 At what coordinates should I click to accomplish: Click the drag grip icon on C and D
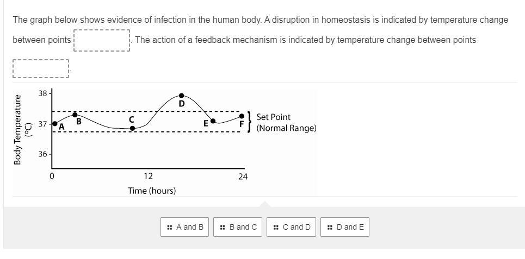click(276, 227)
